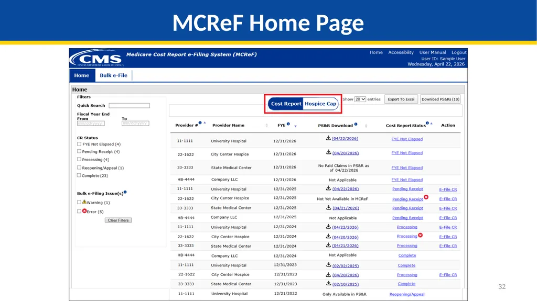Viewport: 537px width, 301px height.
Task: Check the Complete (23) filter
Action: coord(79,175)
